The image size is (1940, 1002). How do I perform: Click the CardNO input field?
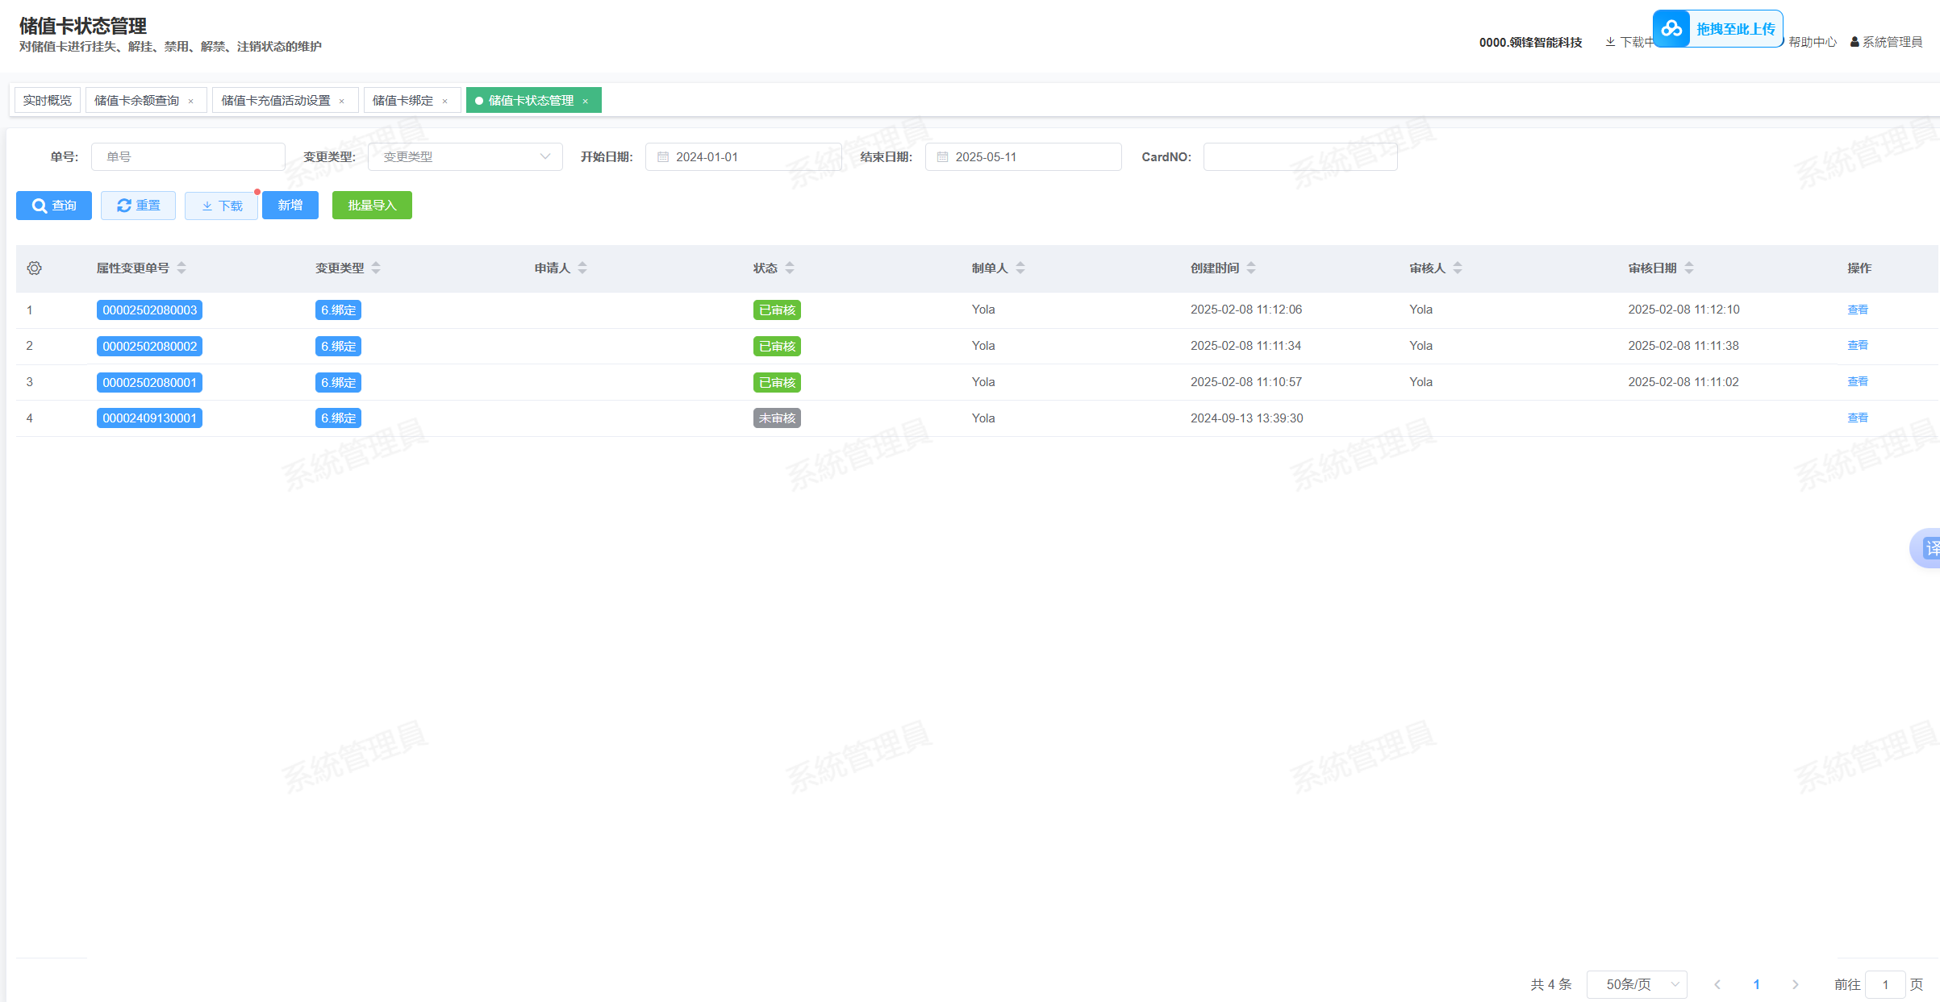[1300, 157]
